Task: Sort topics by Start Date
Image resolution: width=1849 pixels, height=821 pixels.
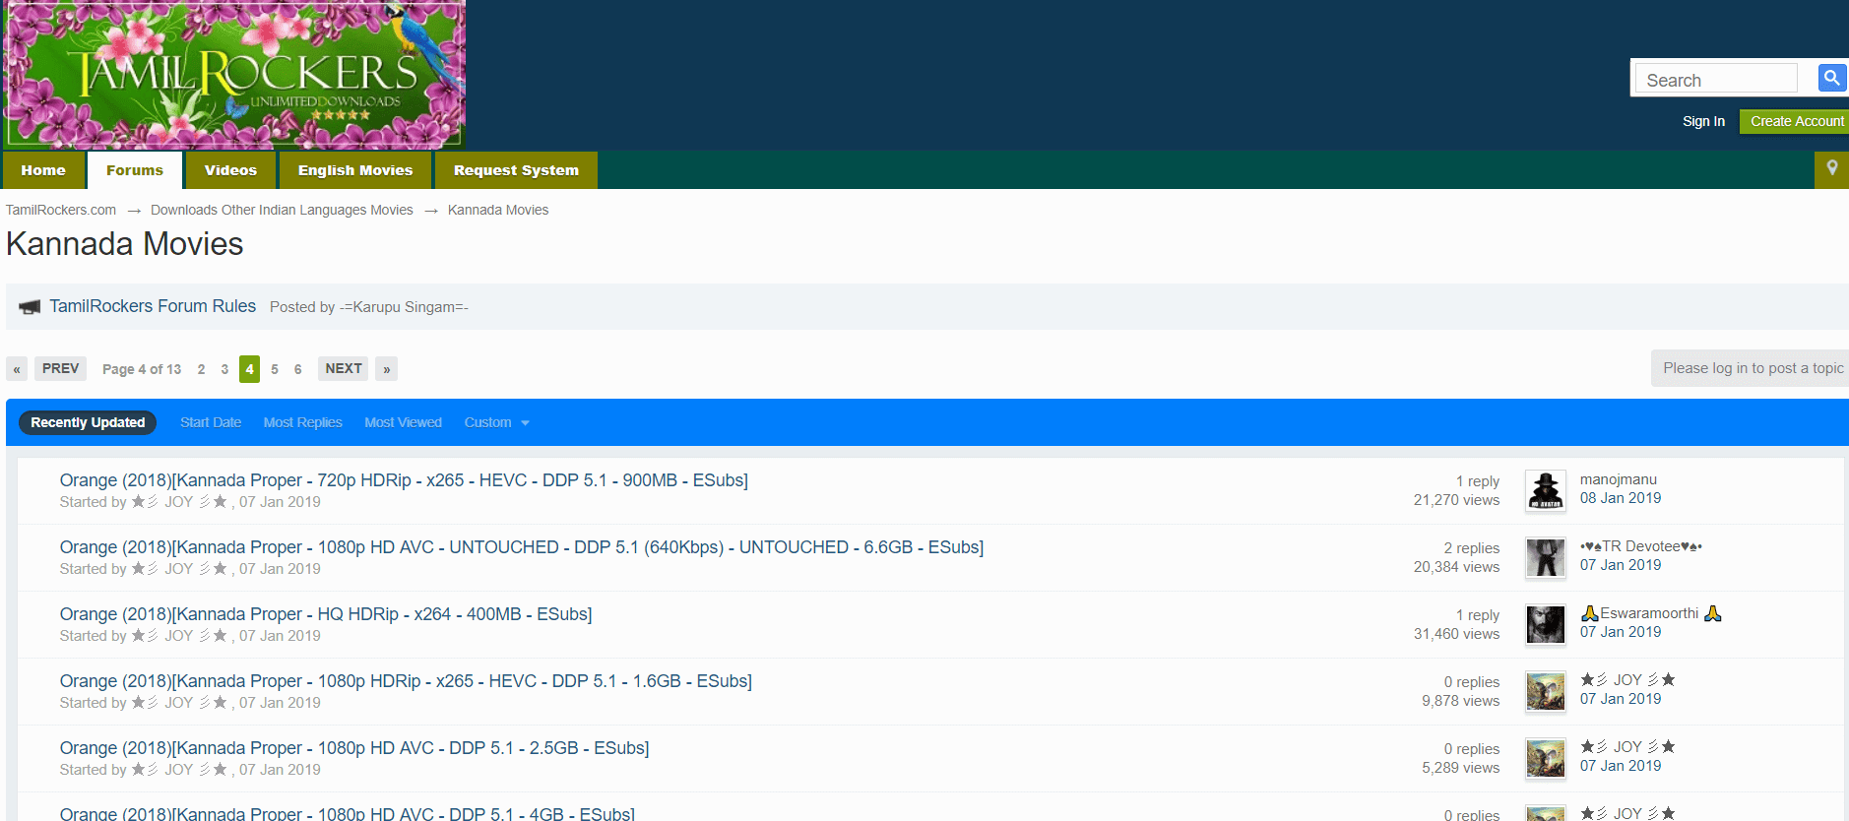Action: (x=211, y=422)
